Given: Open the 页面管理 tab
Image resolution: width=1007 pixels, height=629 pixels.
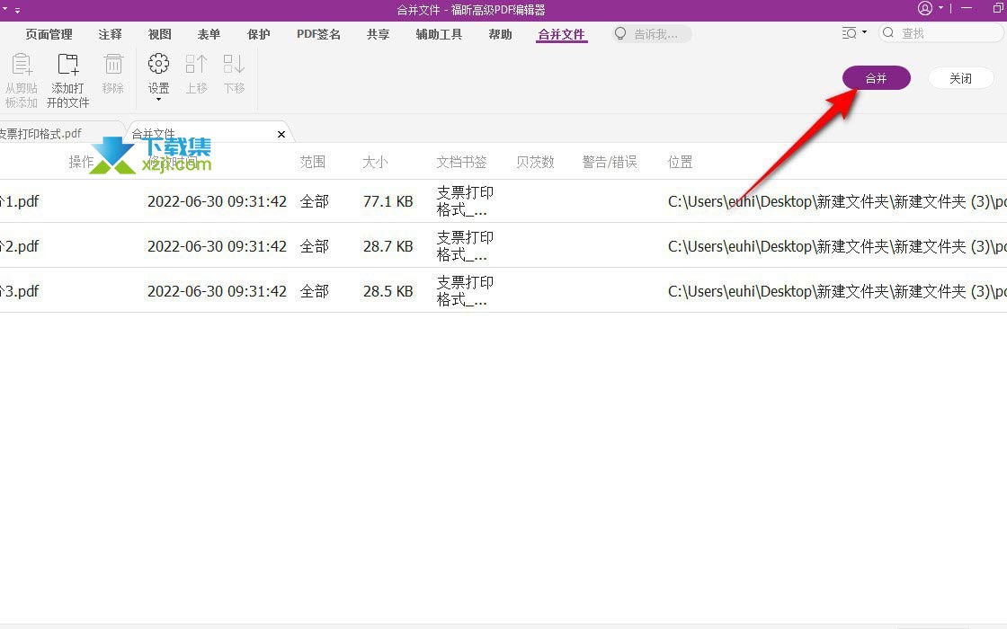Looking at the screenshot, I should point(49,35).
